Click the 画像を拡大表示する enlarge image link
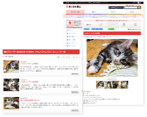Viewport: 147px width, 117px height. 112,80
